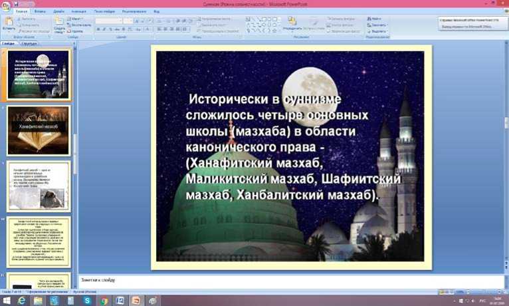Open Select (Выделить) dropdown in Editing group
Screen dimensions: 509x306
coord(377,31)
